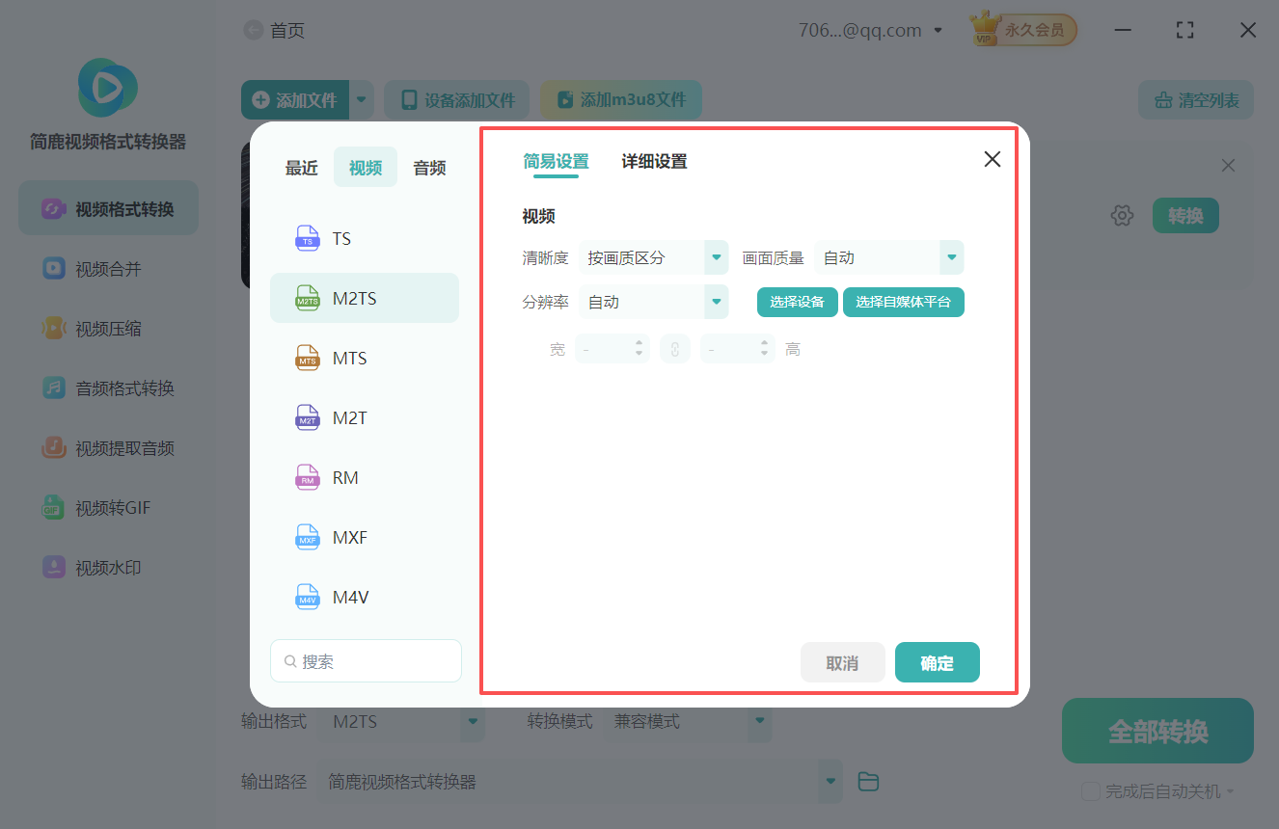Click the 选择自媒体平台 button
Image resolution: width=1279 pixels, height=829 pixels.
(903, 302)
